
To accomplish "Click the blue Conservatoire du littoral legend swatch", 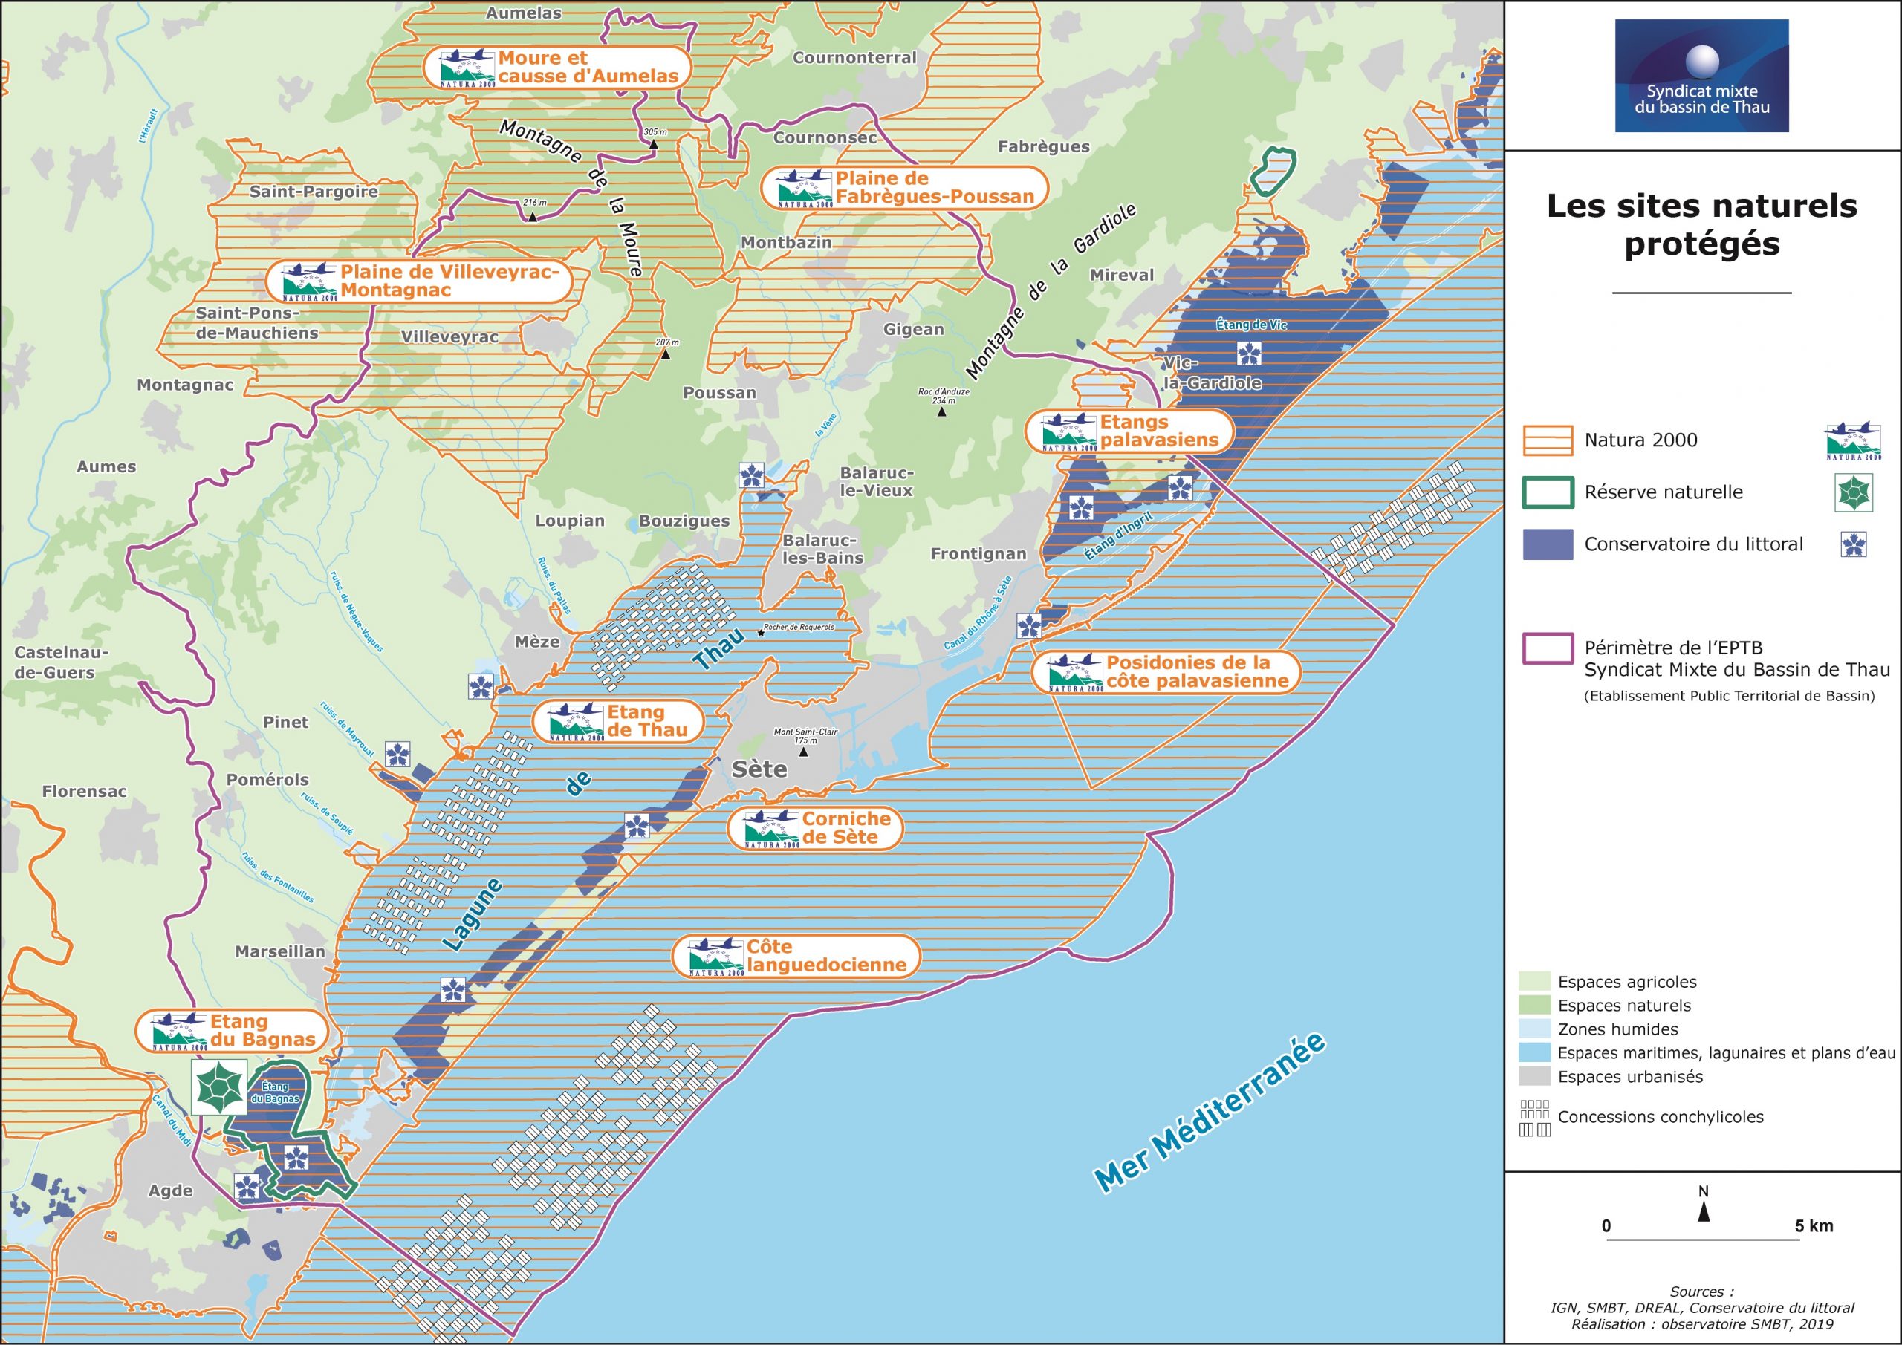I will click(x=1548, y=544).
